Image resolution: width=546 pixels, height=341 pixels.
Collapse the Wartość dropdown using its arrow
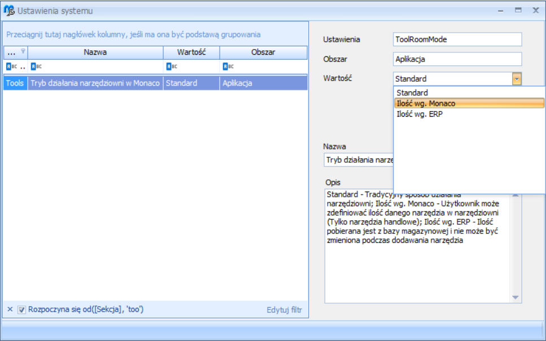point(517,79)
